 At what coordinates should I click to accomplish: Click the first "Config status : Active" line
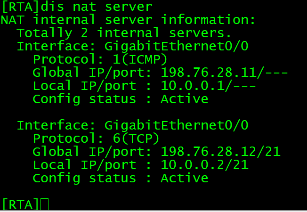[x=120, y=99]
